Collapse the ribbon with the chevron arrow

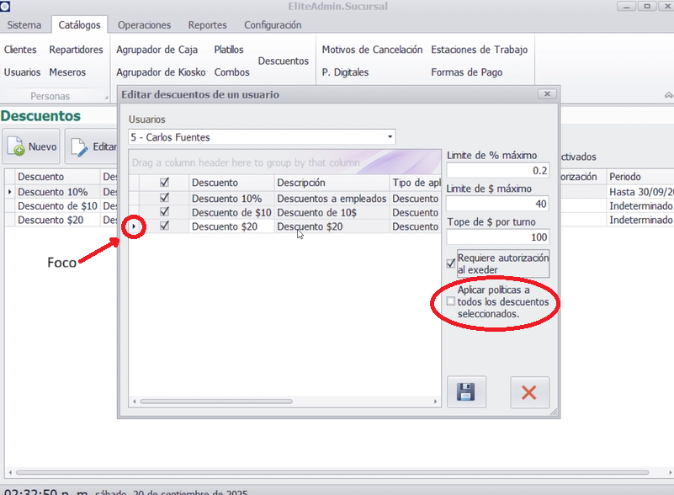point(668,96)
